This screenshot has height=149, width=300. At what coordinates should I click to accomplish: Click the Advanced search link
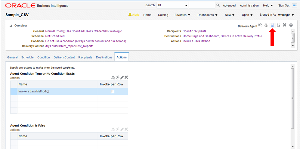tap(229, 5)
